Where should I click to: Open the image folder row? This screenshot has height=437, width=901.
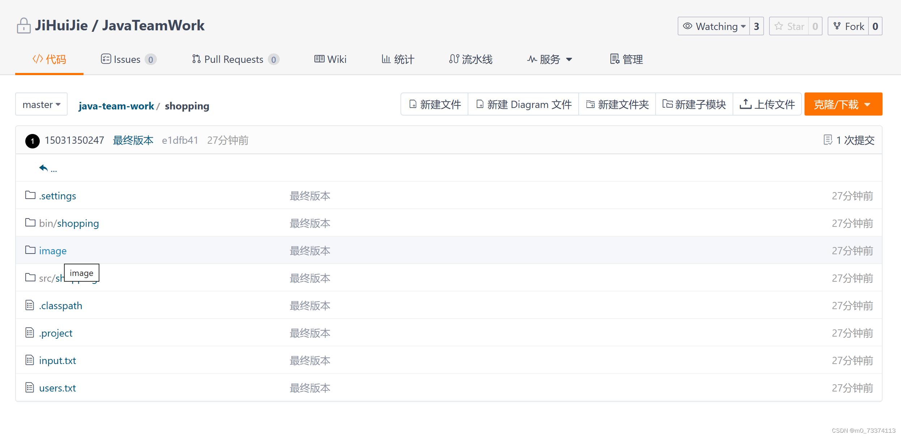click(53, 251)
